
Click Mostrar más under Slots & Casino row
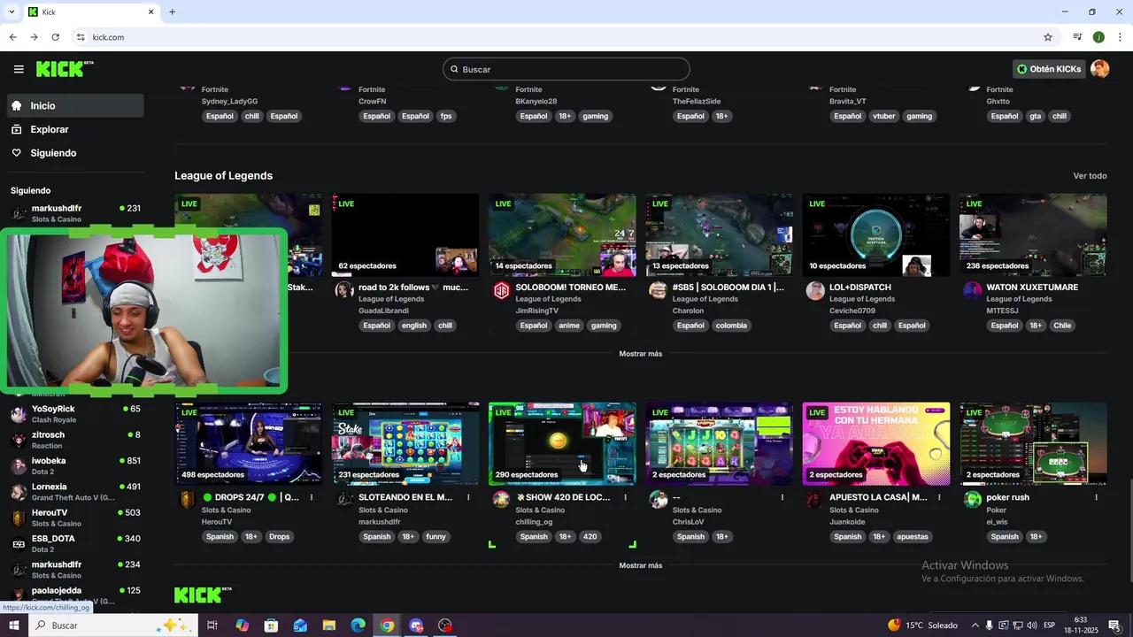(640, 565)
